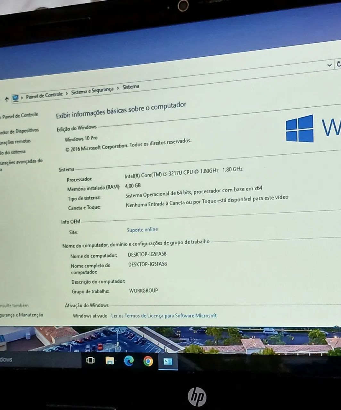Click the Windows ativado status text
This screenshot has height=410, width=341.
[x=90, y=316]
